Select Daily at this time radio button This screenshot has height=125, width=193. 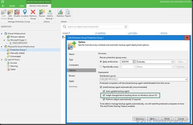[101, 62]
